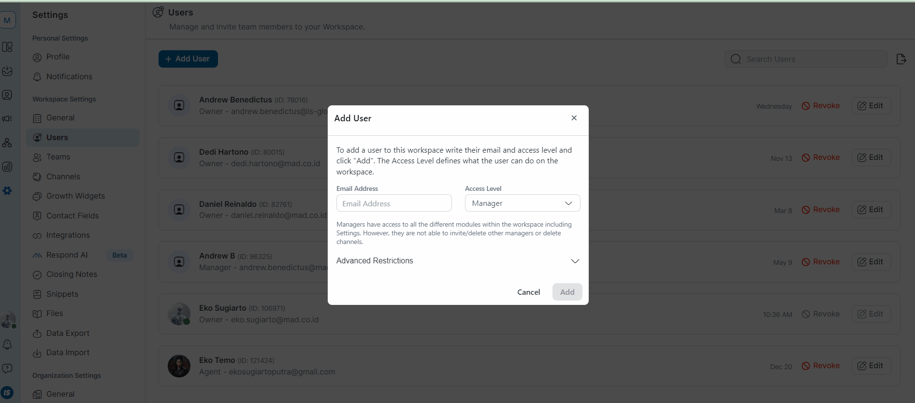Image resolution: width=915 pixels, height=403 pixels.
Task: Open the inbox messages icon in sidebar
Action: click(7, 71)
